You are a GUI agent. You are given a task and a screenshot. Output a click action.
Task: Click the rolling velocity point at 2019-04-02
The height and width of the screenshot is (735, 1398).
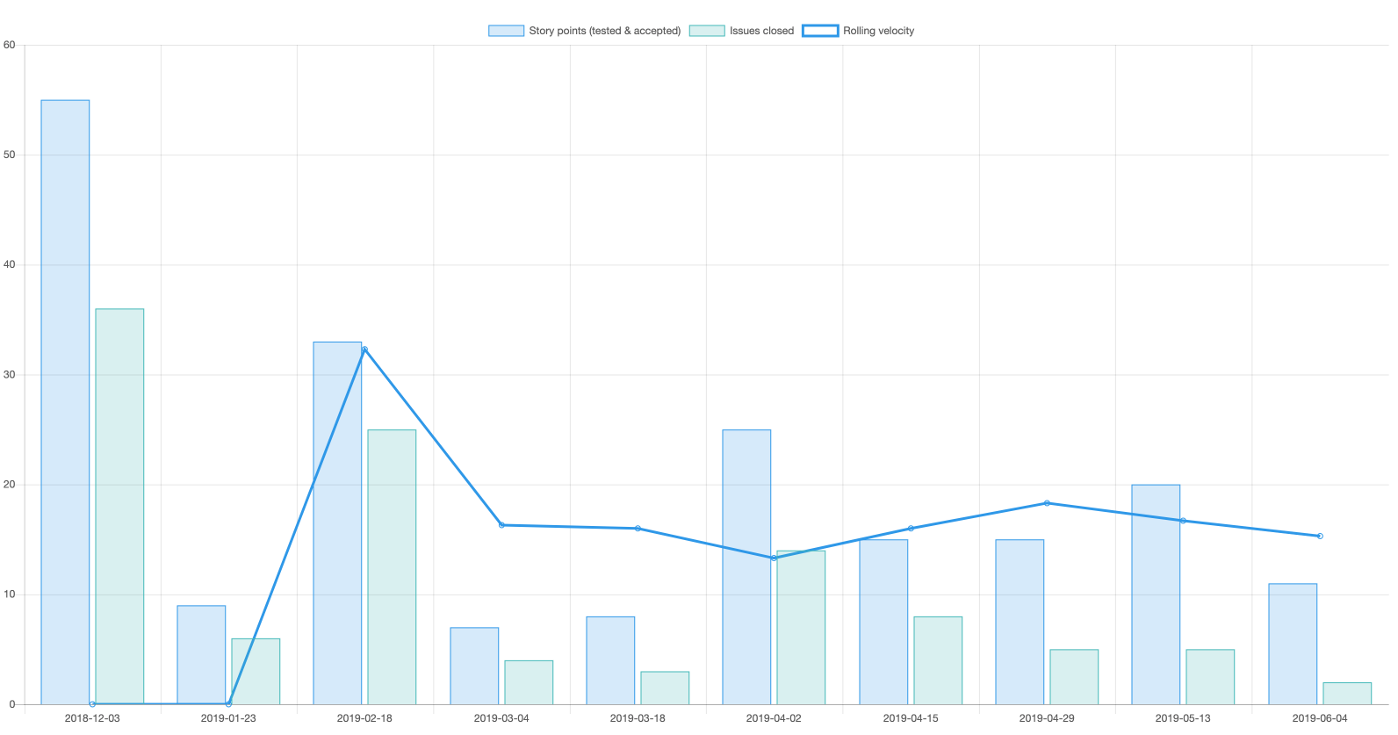(x=774, y=558)
